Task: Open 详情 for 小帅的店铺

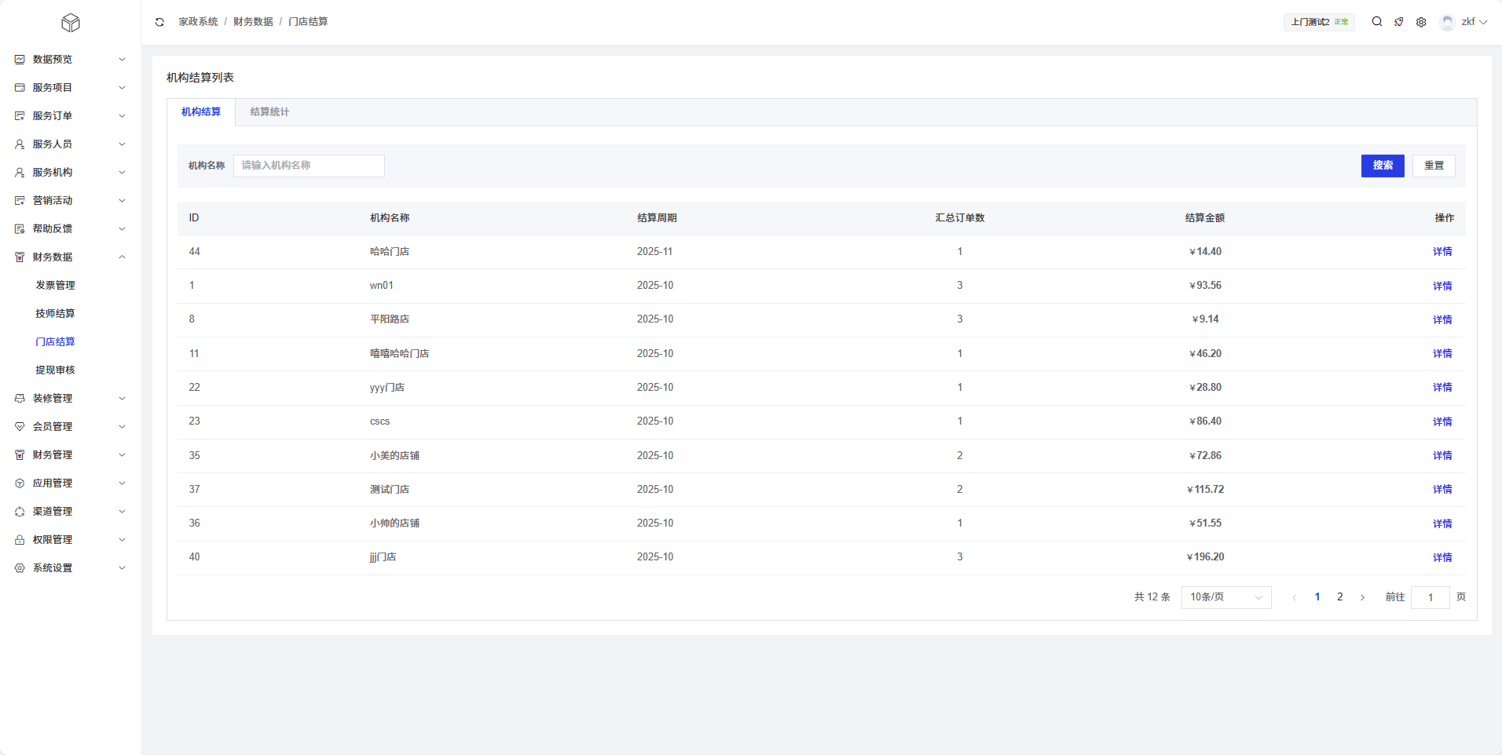Action: (1442, 523)
